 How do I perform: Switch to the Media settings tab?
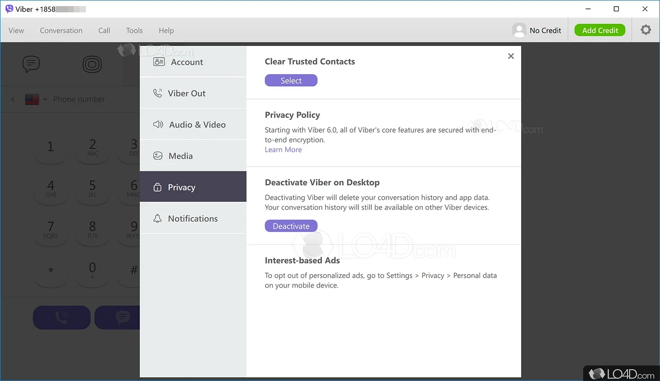click(193, 156)
